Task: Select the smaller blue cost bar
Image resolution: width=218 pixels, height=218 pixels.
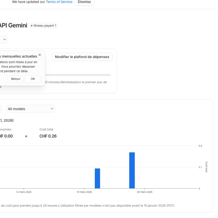Action: pos(98,178)
